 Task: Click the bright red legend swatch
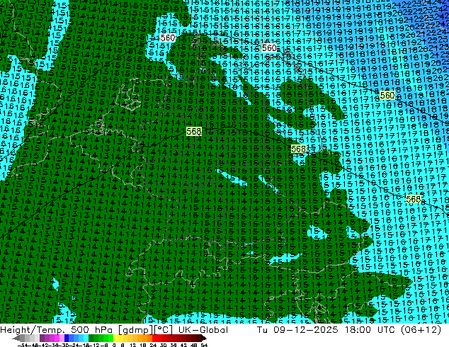tap(154, 338)
